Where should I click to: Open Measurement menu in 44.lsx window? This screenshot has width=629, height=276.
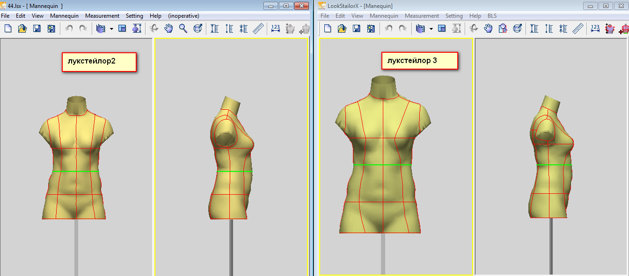pos(102,16)
